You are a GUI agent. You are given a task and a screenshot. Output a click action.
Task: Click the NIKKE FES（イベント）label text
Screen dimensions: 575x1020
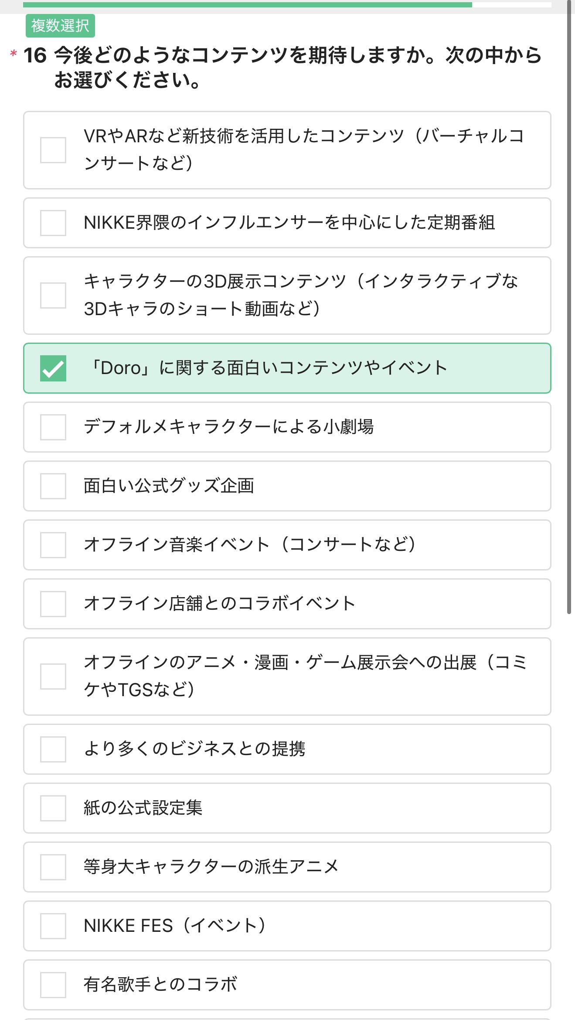coord(175,926)
